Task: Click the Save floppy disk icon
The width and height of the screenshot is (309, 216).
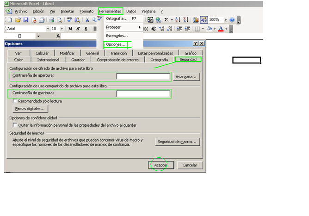Action: pos(26,20)
